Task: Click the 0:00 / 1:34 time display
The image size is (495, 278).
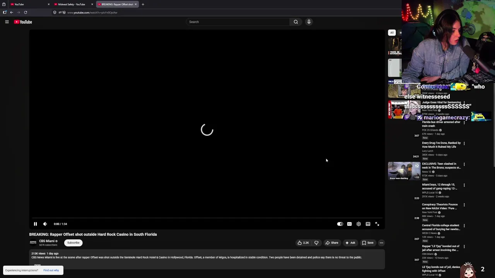Action: pyautogui.click(x=60, y=224)
